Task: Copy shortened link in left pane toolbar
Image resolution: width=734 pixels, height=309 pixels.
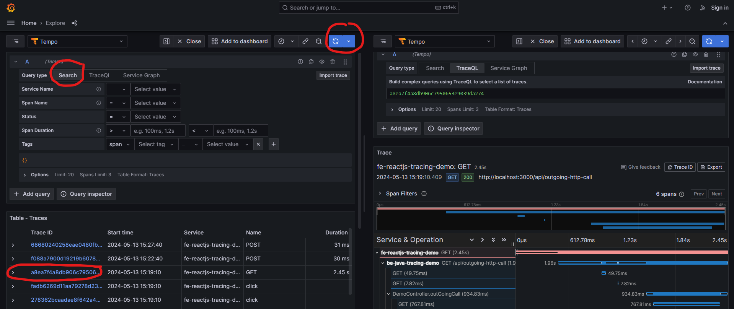Action: pos(305,41)
